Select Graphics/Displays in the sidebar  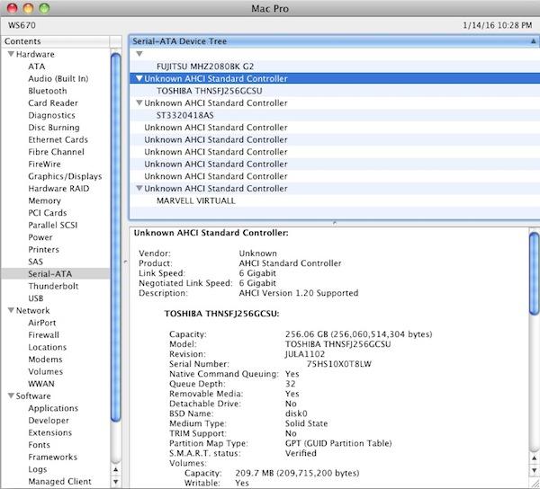click(65, 176)
